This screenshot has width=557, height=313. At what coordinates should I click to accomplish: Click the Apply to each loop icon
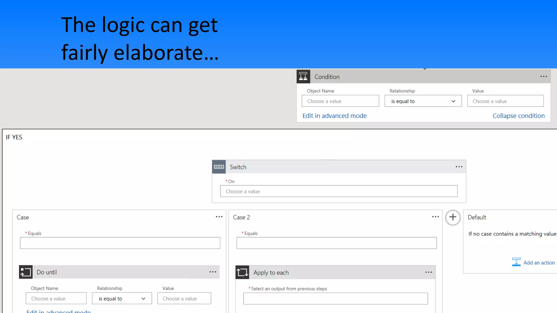coord(242,272)
